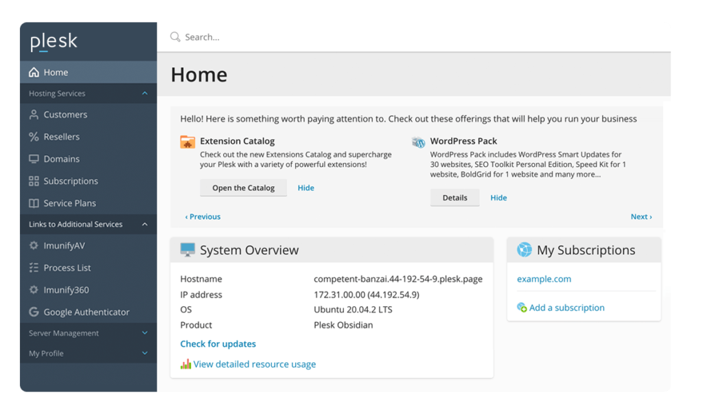The image size is (703, 410).
Task: Expand the Server Management section
Action: (144, 333)
